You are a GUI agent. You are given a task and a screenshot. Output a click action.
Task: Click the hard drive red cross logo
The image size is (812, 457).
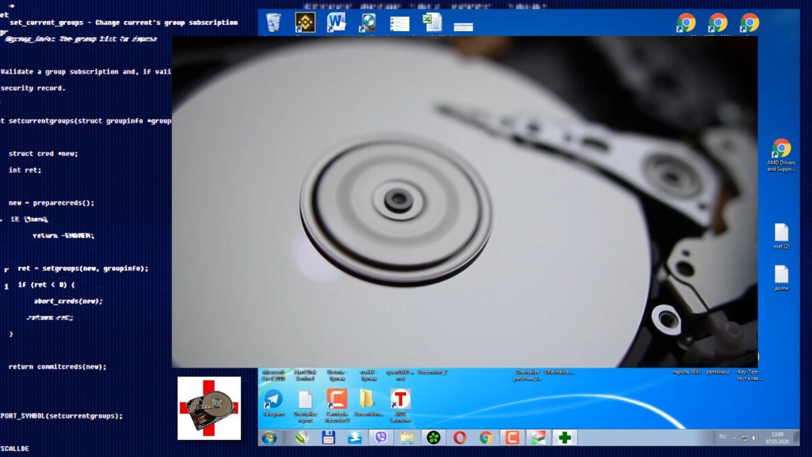[x=209, y=408]
